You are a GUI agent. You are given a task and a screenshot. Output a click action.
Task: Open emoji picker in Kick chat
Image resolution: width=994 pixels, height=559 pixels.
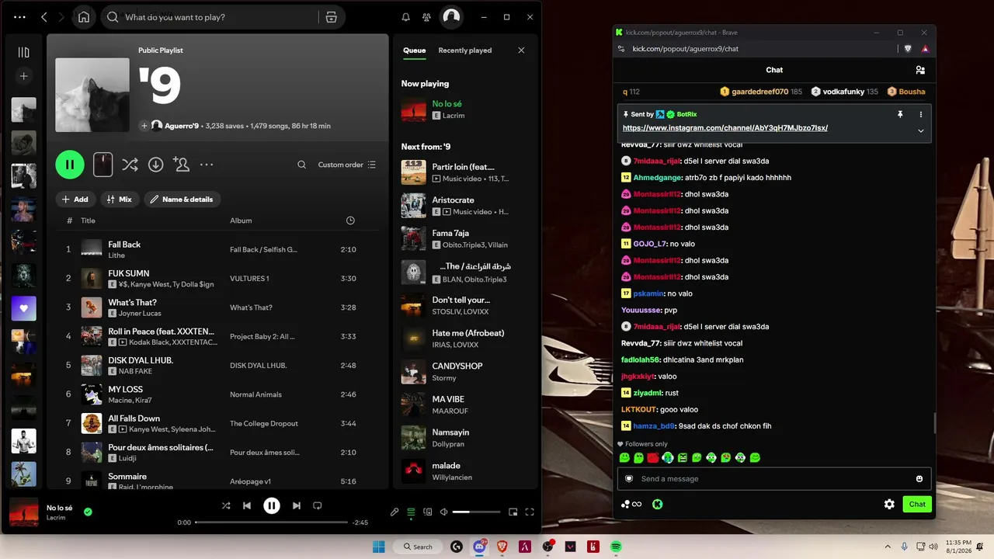(919, 479)
